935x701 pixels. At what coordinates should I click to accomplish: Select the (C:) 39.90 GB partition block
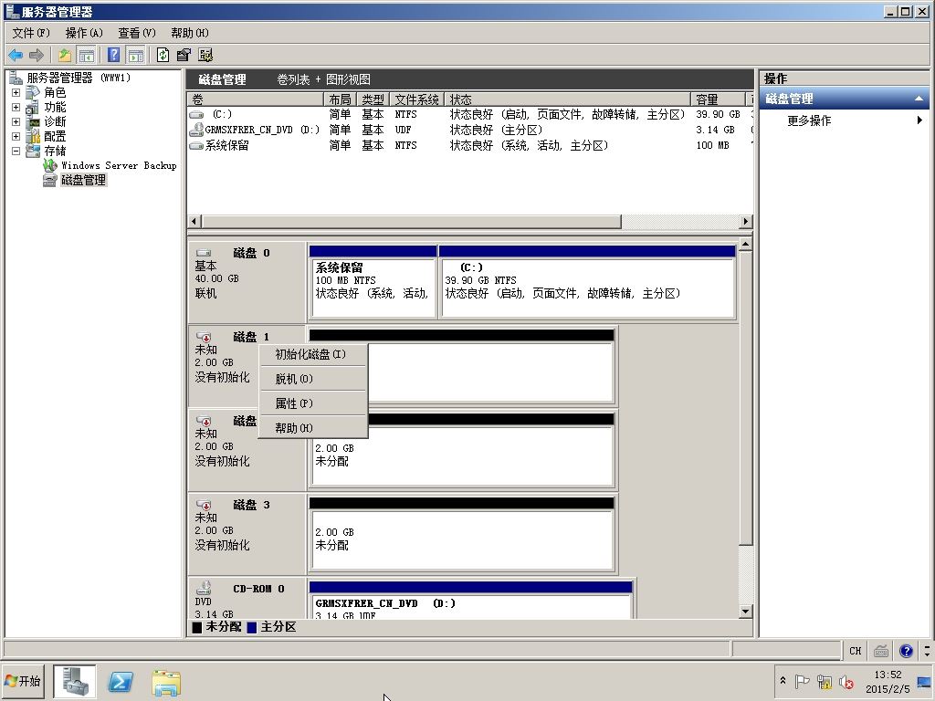pyautogui.click(x=587, y=282)
